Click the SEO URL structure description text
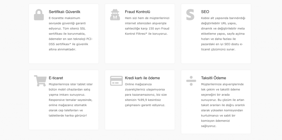The width and height of the screenshot is (282, 140). pyautogui.click(x=223, y=34)
